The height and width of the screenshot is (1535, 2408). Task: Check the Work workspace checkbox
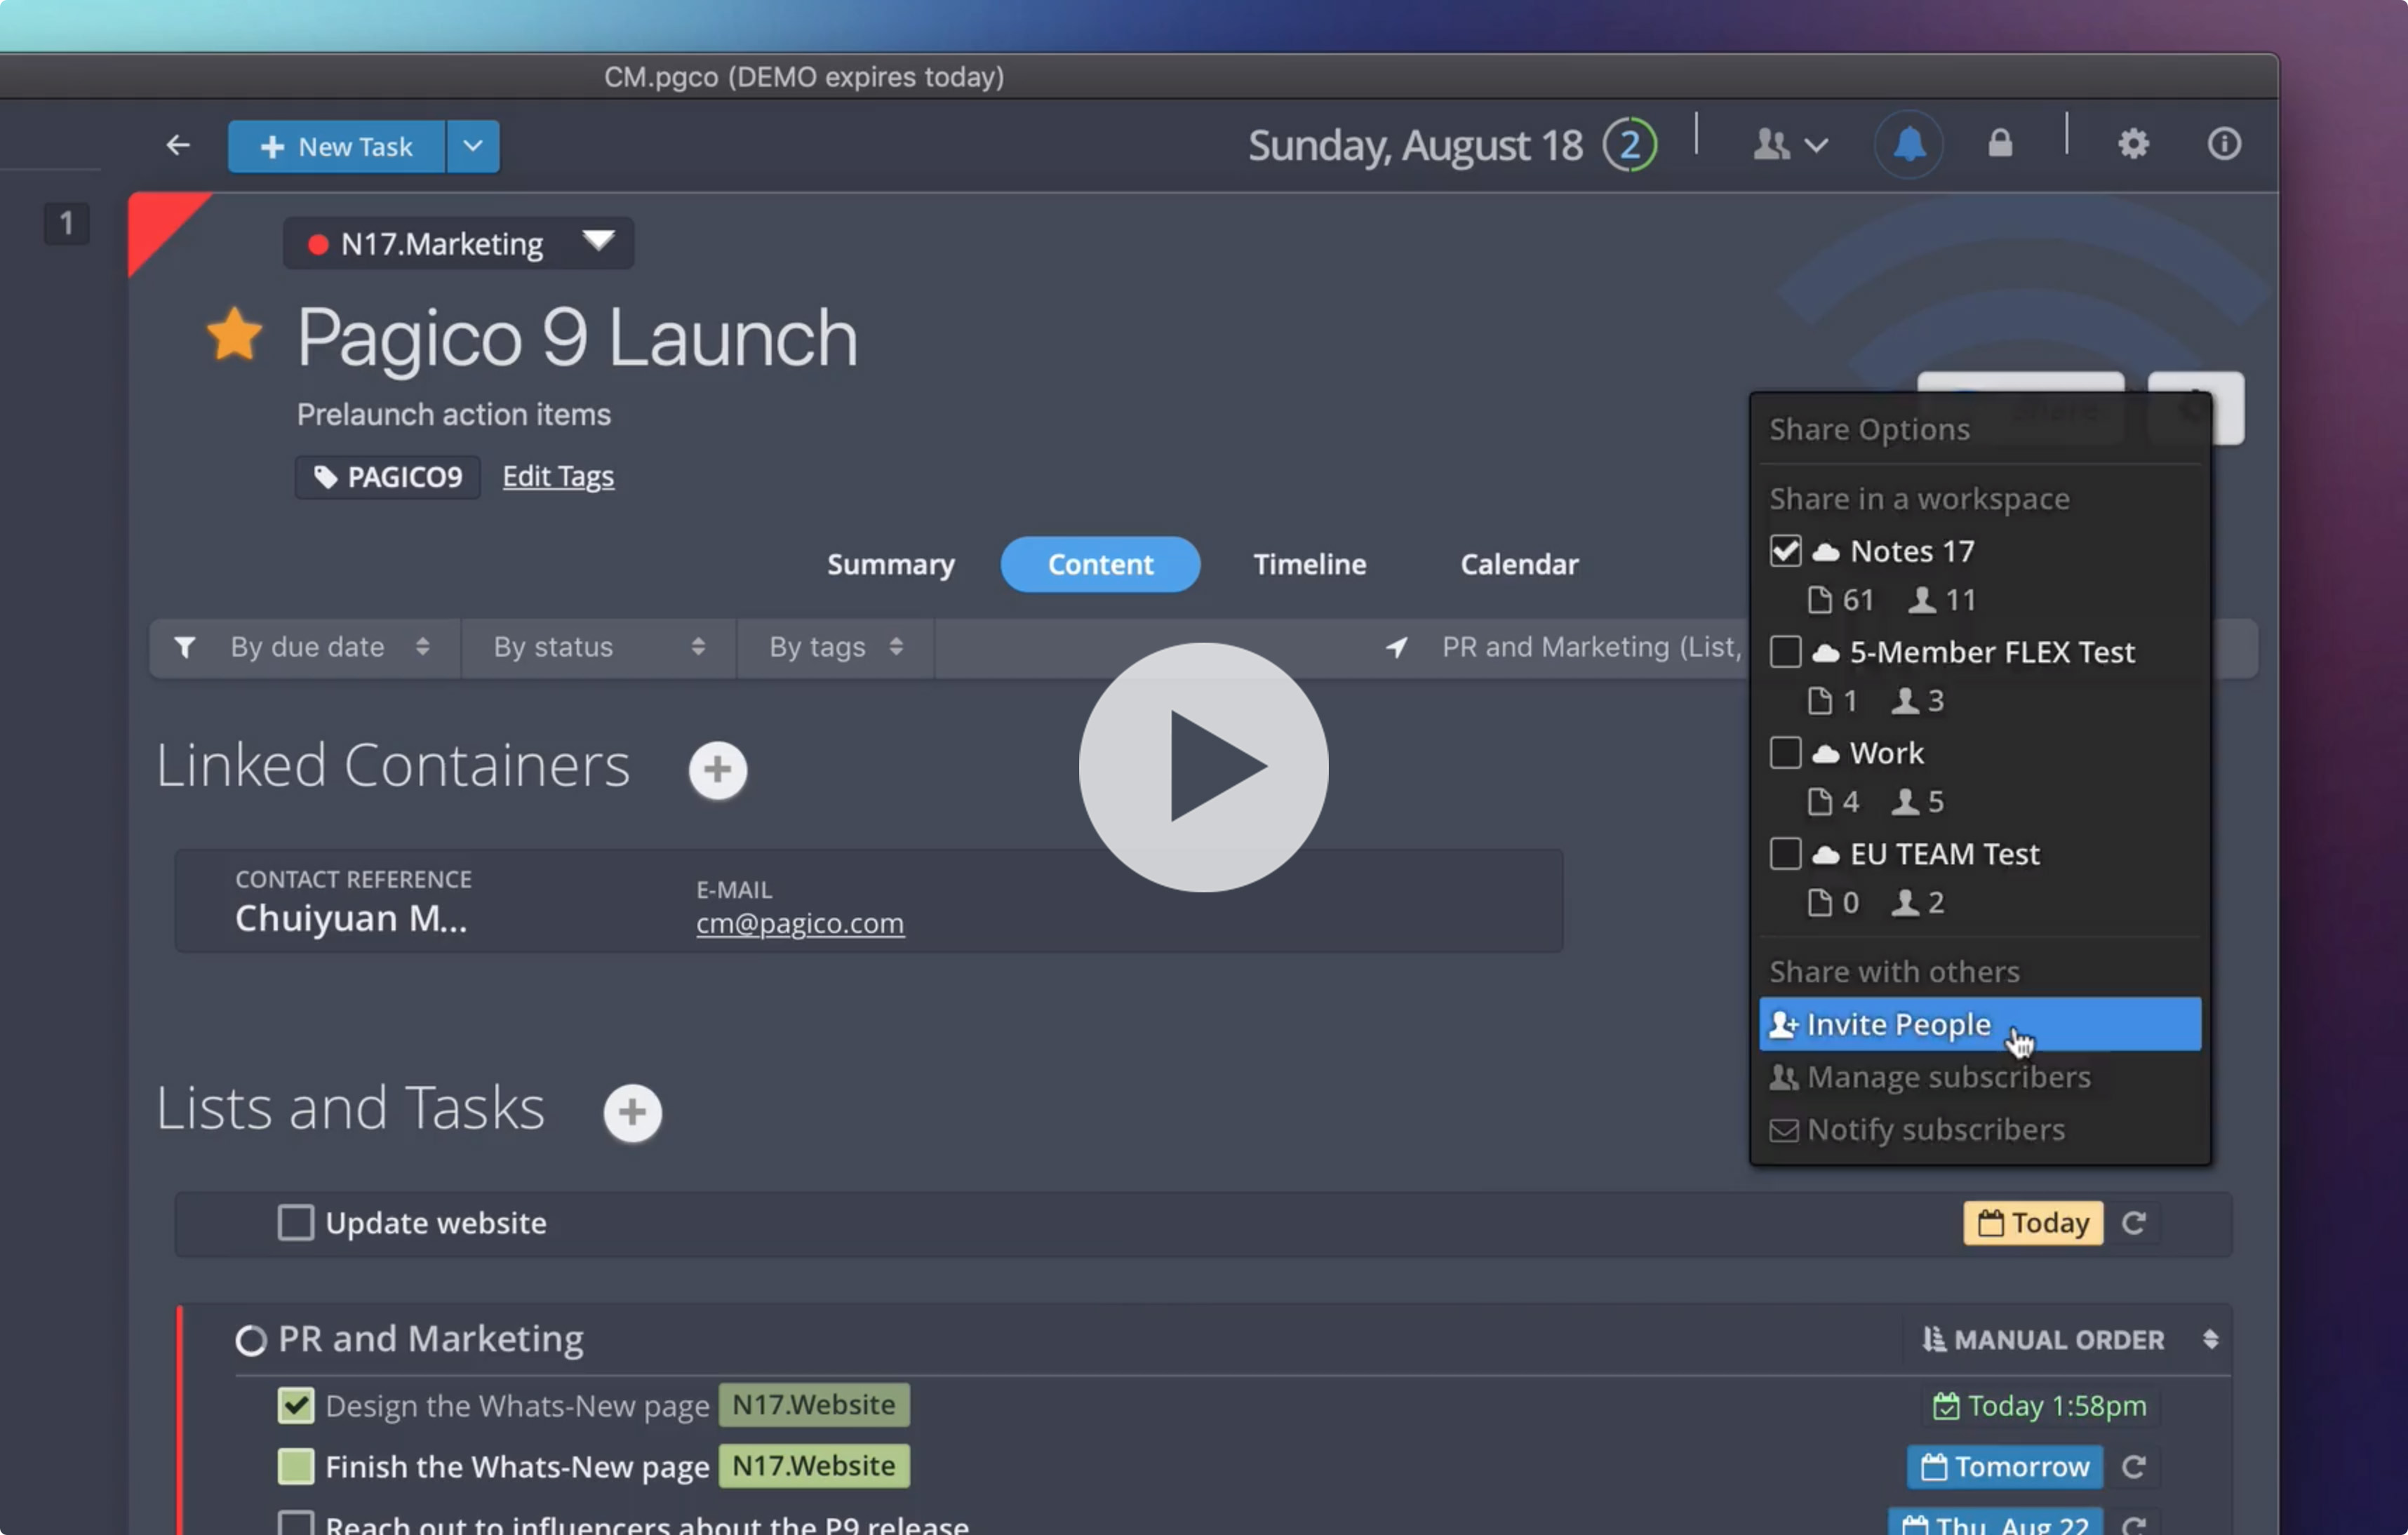[x=1785, y=753]
